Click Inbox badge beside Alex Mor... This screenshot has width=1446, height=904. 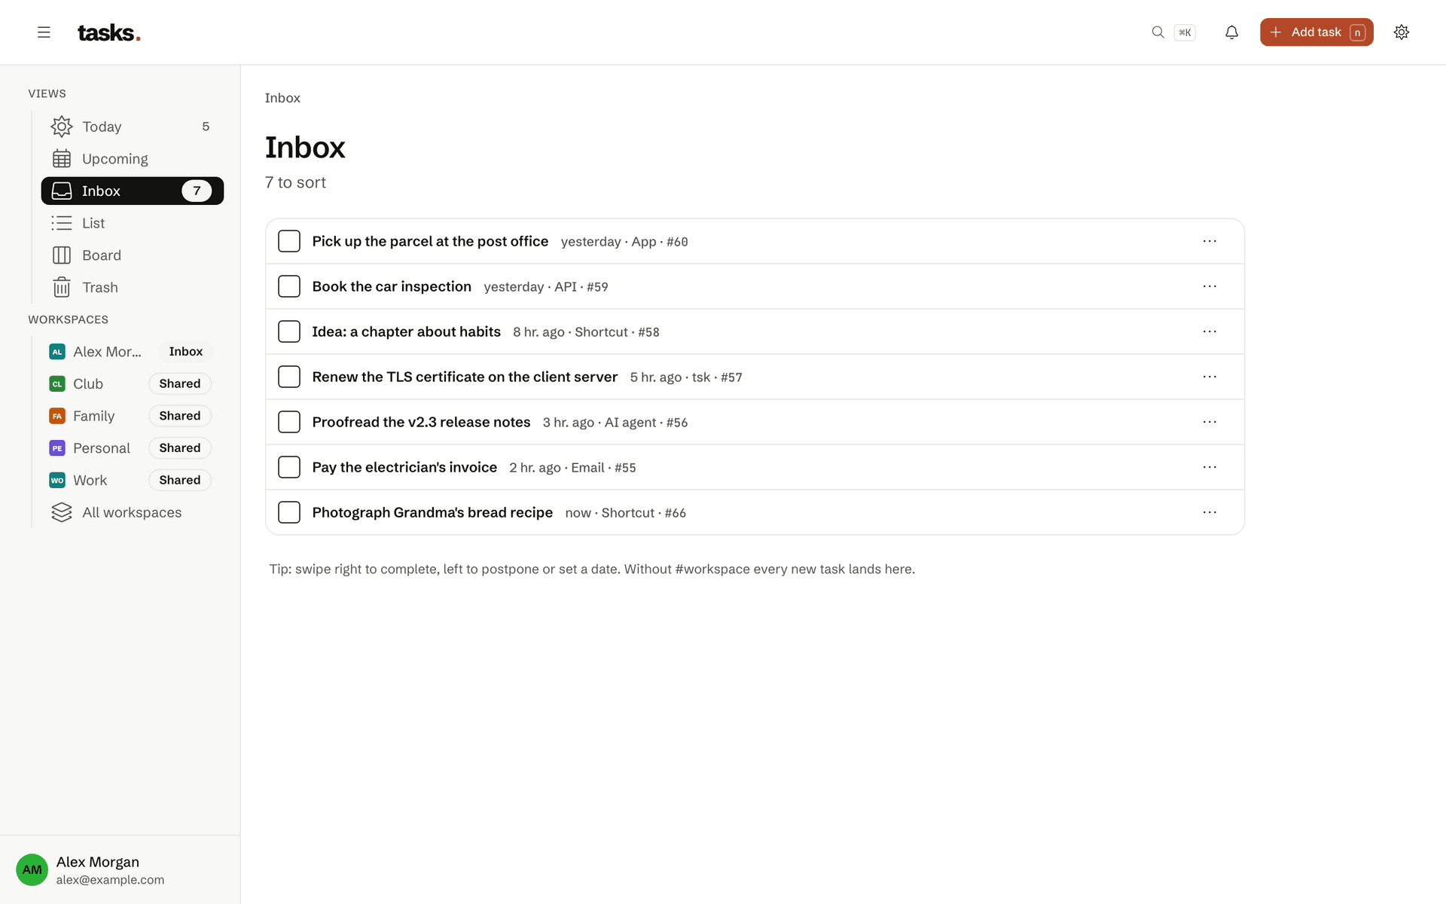[x=186, y=352]
